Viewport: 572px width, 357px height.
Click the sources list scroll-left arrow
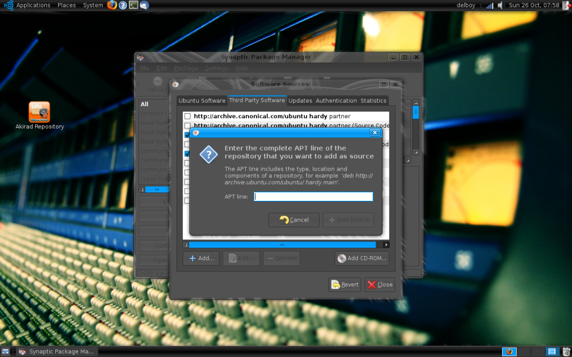[185, 245]
